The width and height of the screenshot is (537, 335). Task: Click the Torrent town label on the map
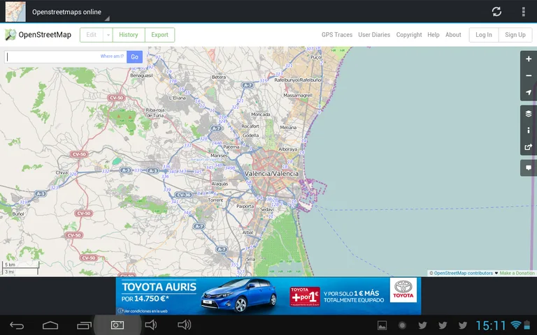click(215, 200)
